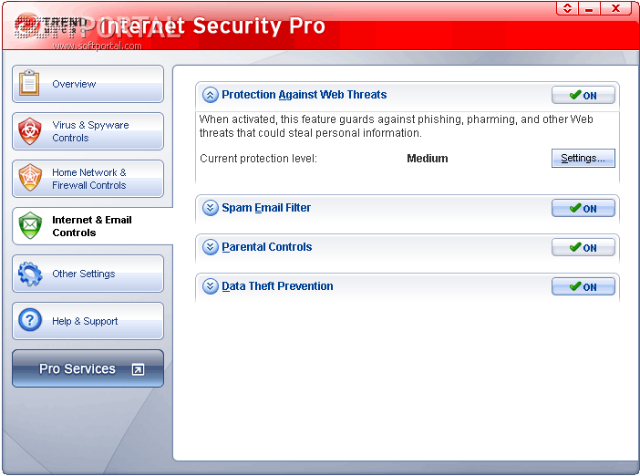Open web threat protection Settings button
This screenshot has height=476, width=640.
[x=583, y=158]
